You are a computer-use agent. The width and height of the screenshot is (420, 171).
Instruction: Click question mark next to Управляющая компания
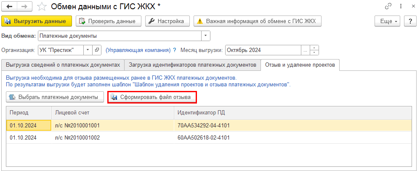[x=174, y=50]
